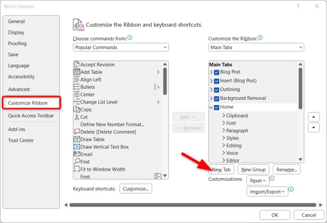Click the Find magnifier icon

(x=77, y=162)
